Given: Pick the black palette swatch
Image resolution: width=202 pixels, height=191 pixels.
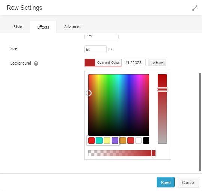Looking at the screenshot, I should pyautogui.click(x=146, y=140).
